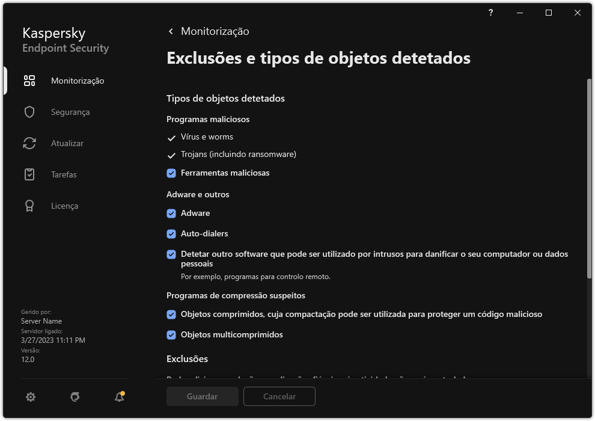Uncheck the Objetos comprimidos option
The width and height of the screenshot is (595, 421).
pos(172,314)
